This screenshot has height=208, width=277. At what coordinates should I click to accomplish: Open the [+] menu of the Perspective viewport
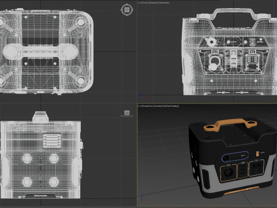[x=140, y=106]
